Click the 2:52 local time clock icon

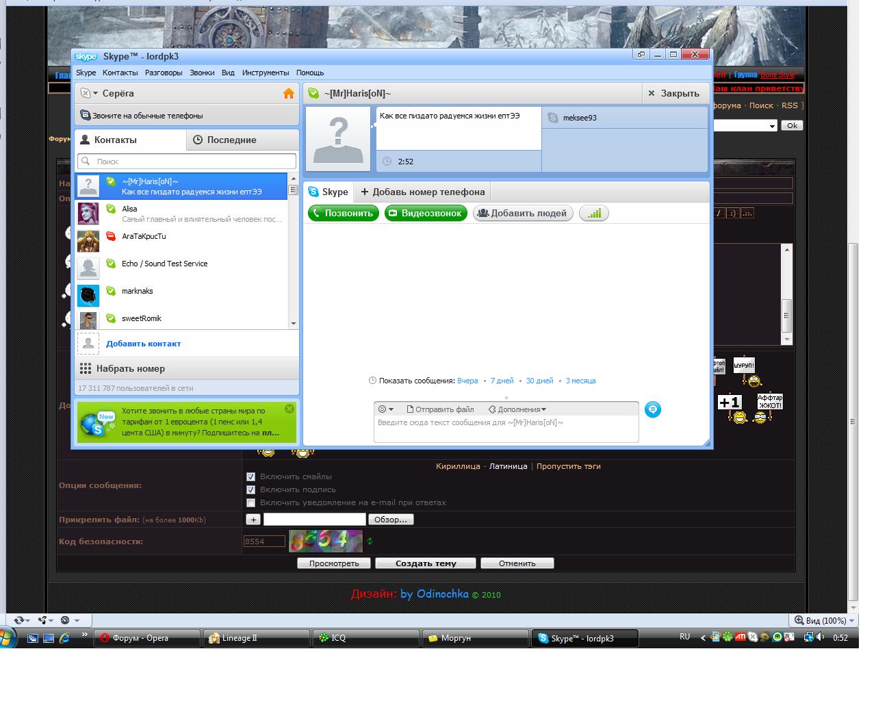[387, 162]
